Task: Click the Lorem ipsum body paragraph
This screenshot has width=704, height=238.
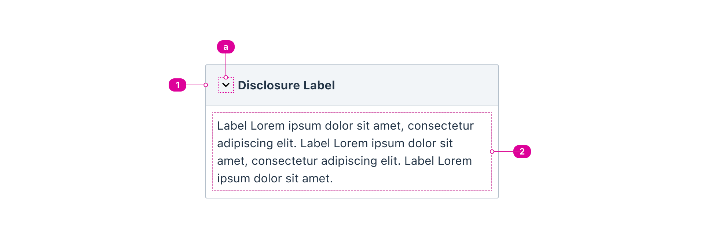Action: pos(345,152)
